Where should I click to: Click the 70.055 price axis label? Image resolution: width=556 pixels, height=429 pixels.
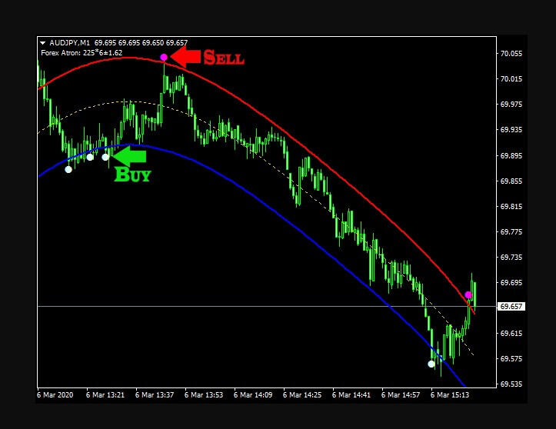[511, 54]
